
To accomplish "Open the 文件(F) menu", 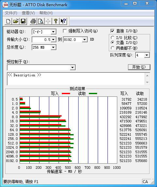I will [x=11, y=13].
